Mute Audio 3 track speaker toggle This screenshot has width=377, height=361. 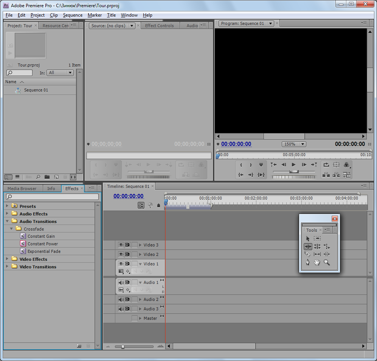click(121, 309)
